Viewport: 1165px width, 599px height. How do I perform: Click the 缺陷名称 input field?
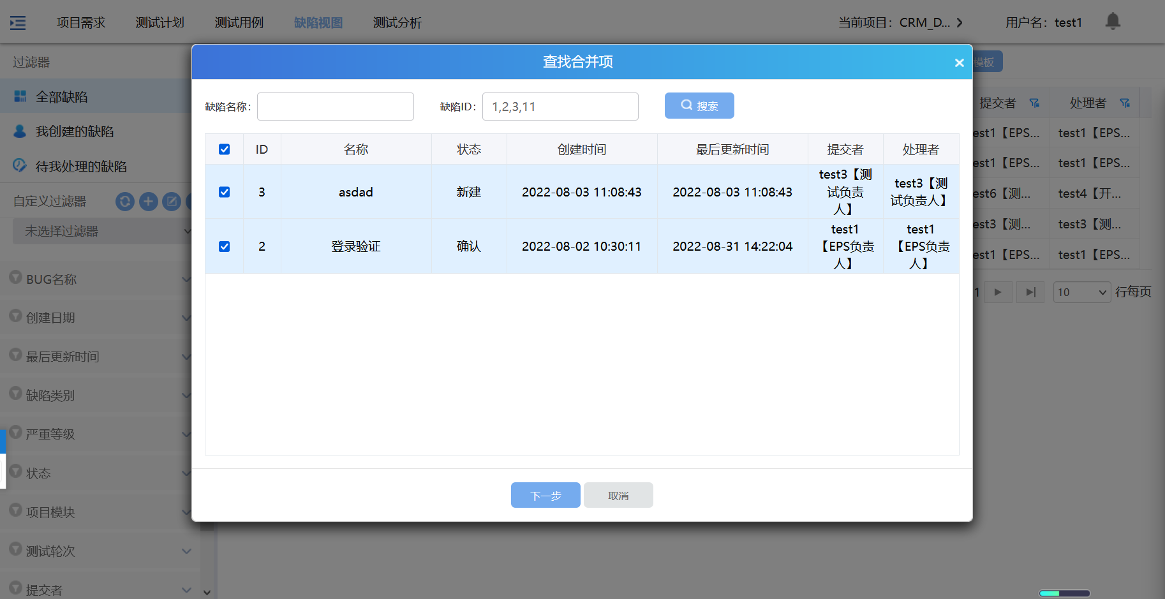[335, 107]
